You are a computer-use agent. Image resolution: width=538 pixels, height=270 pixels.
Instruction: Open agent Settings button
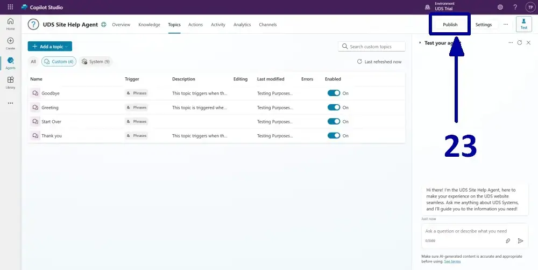(484, 25)
